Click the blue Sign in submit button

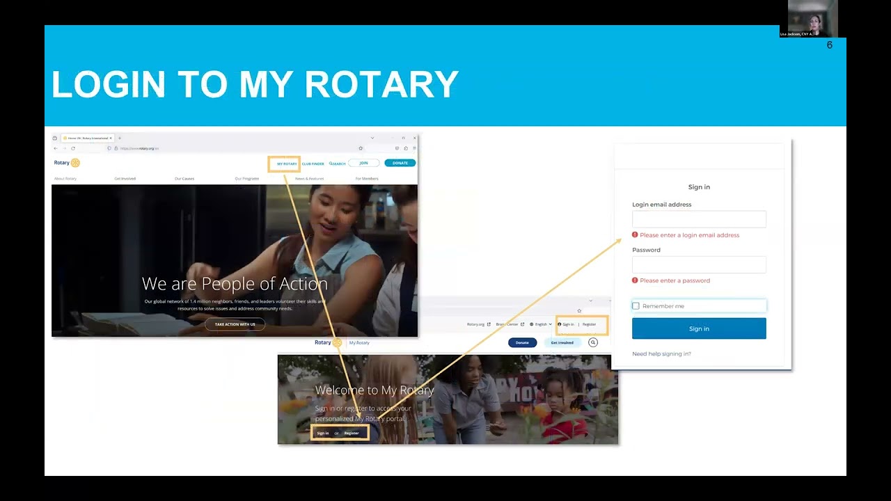699,328
